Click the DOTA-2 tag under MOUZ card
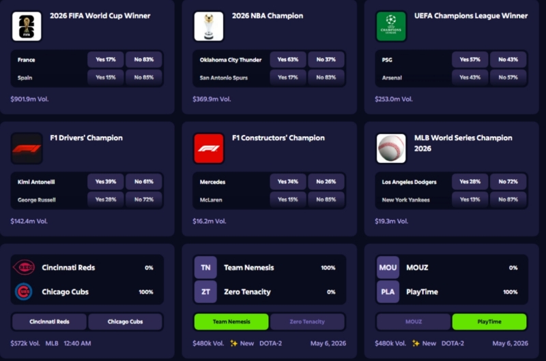Image resolution: width=546 pixels, height=361 pixels. [x=452, y=343]
